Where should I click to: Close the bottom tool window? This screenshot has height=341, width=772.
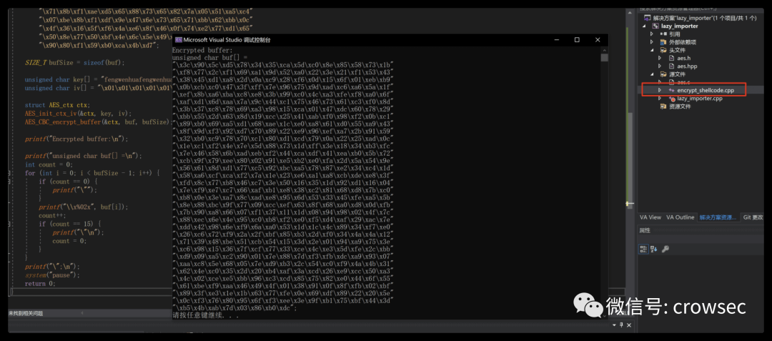coord(629,325)
